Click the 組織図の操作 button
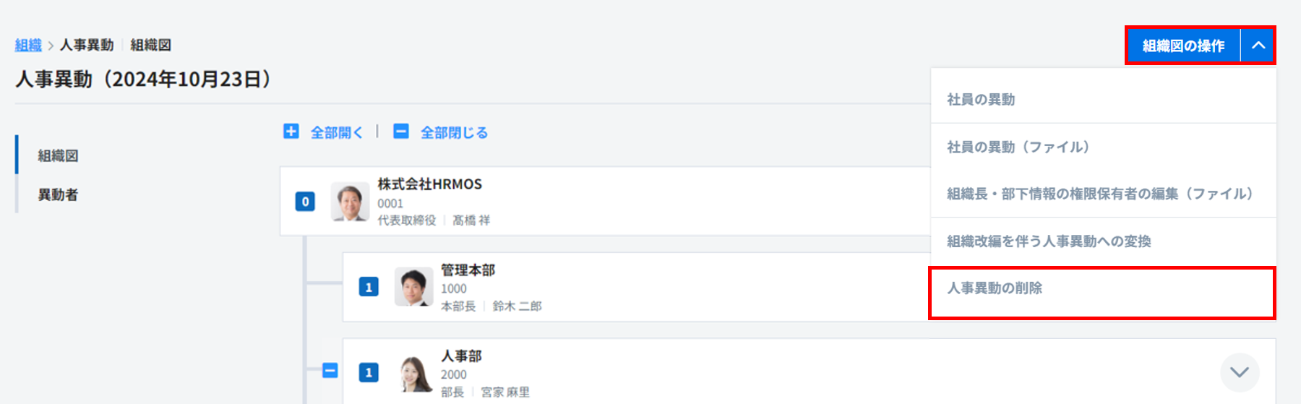The width and height of the screenshot is (1301, 404). tap(1182, 46)
